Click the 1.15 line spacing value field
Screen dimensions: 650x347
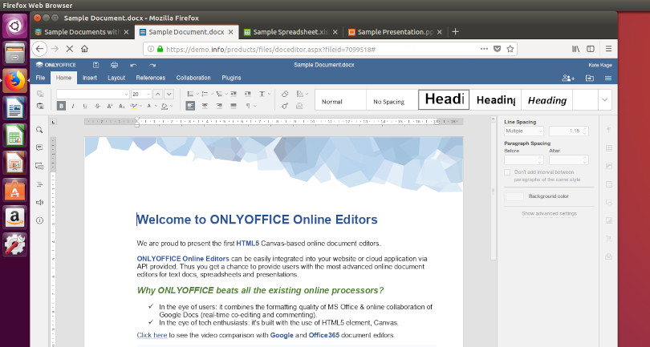(568, 131)
